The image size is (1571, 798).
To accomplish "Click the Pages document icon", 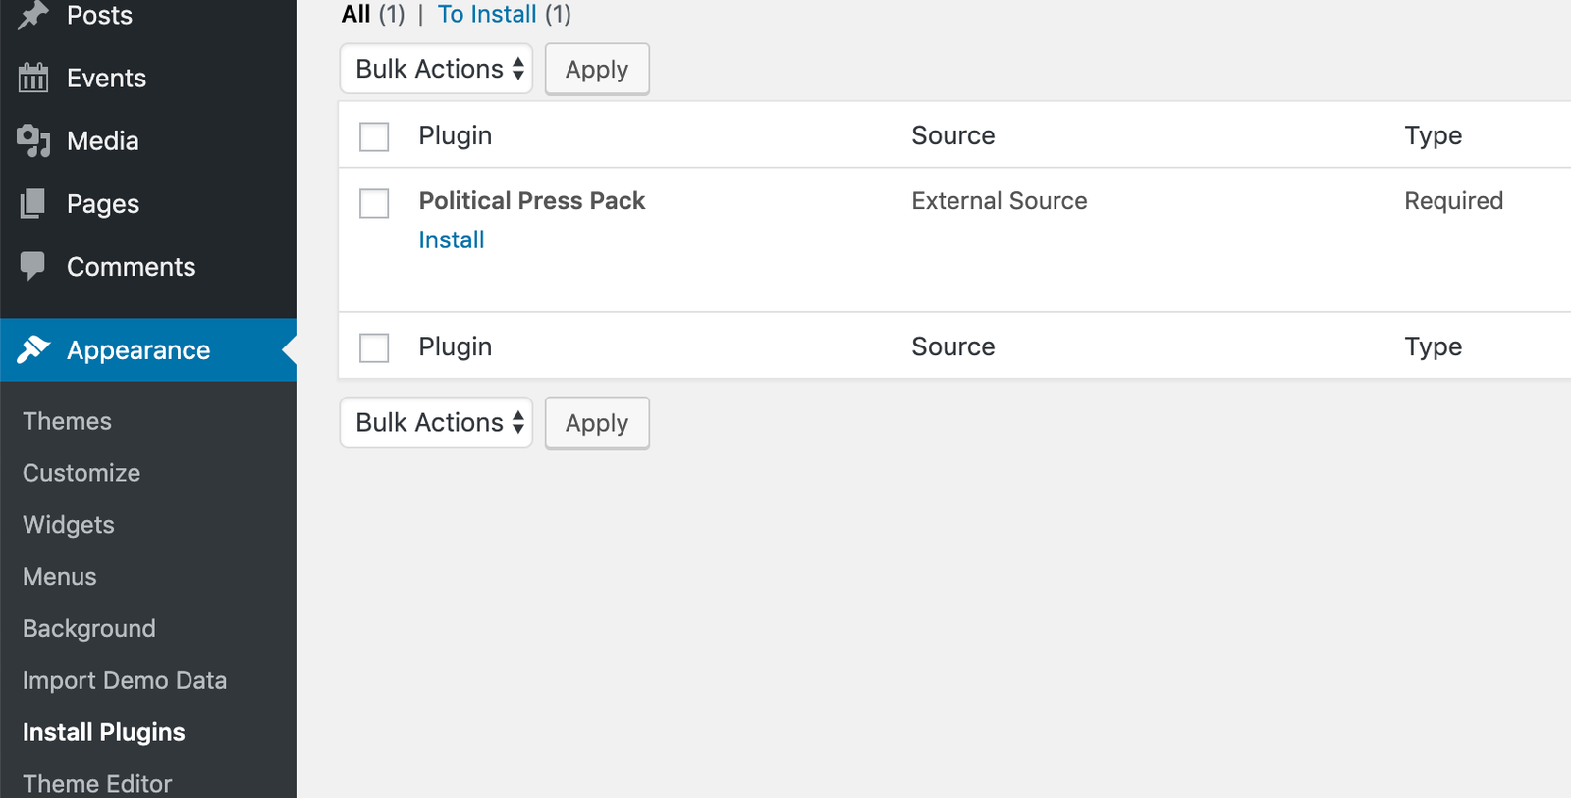I will click(33, 203).
